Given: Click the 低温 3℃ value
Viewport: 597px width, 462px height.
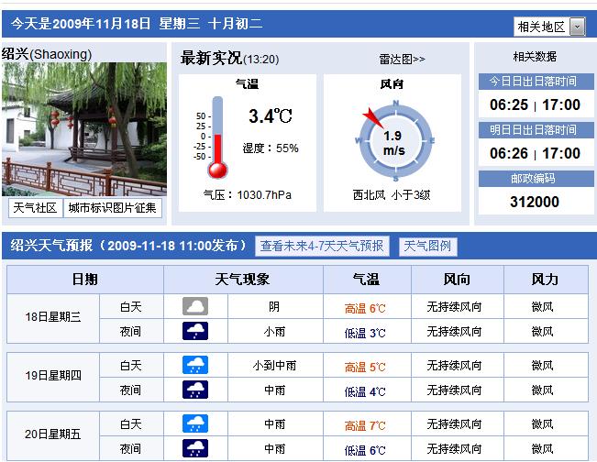Looking at the screenshot, I should pyautogui.click(x=365, y=334).
